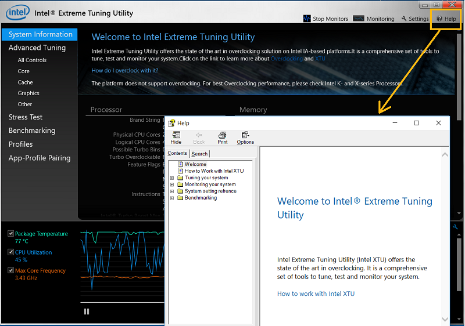Select Cache tuning category

pos(25,82)
